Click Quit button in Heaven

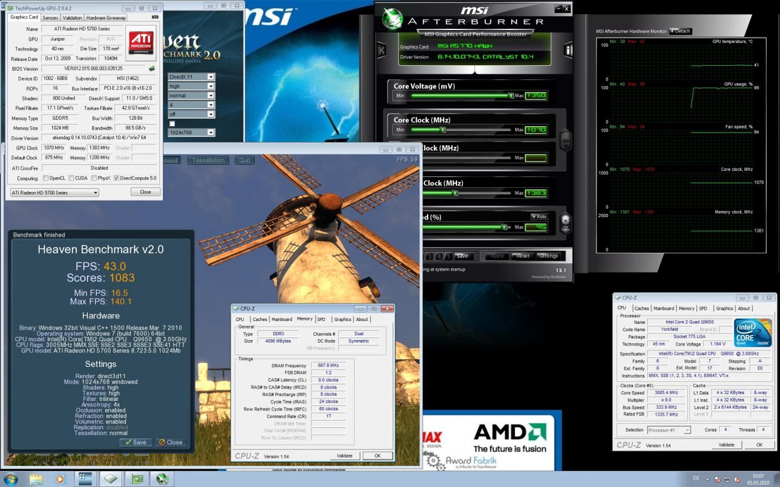(x=245, y=161)
